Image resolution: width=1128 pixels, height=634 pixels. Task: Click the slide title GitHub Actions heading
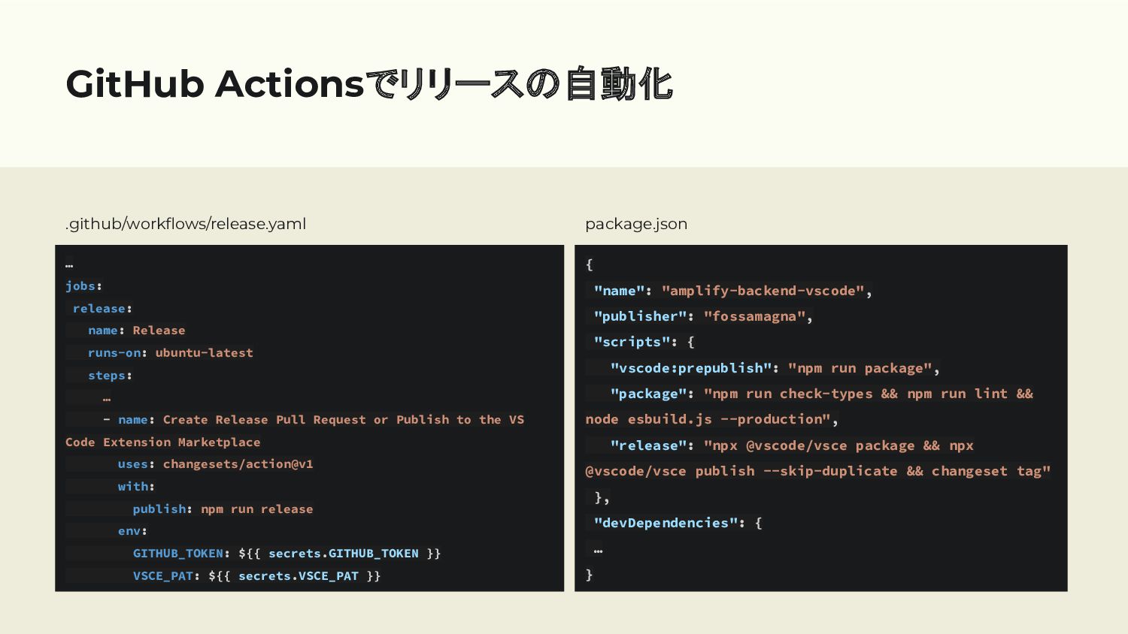pos(369,83)
